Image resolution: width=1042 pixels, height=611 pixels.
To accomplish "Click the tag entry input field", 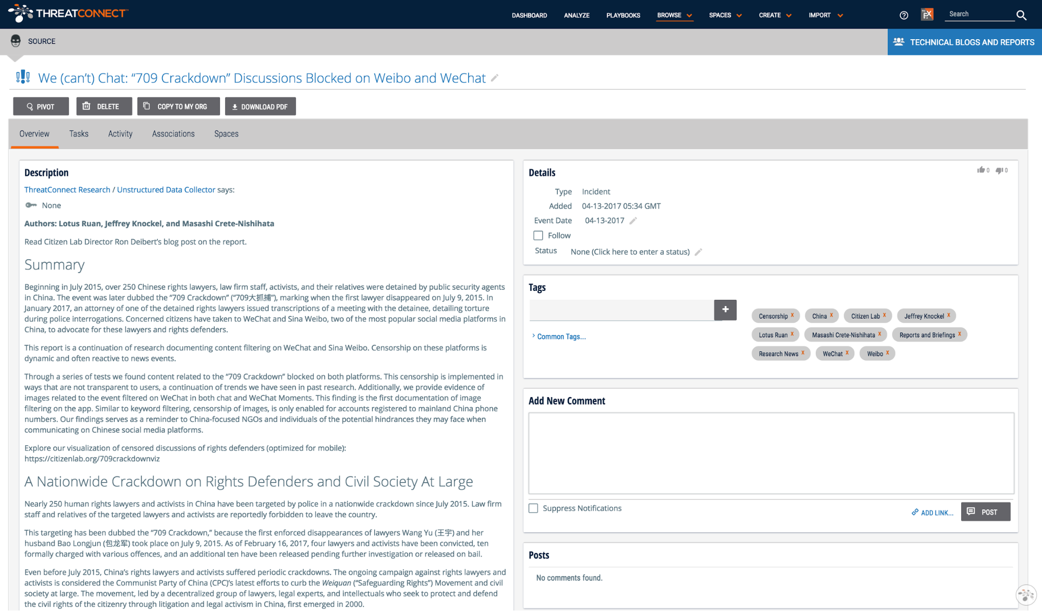I will (x=621, y=310).
